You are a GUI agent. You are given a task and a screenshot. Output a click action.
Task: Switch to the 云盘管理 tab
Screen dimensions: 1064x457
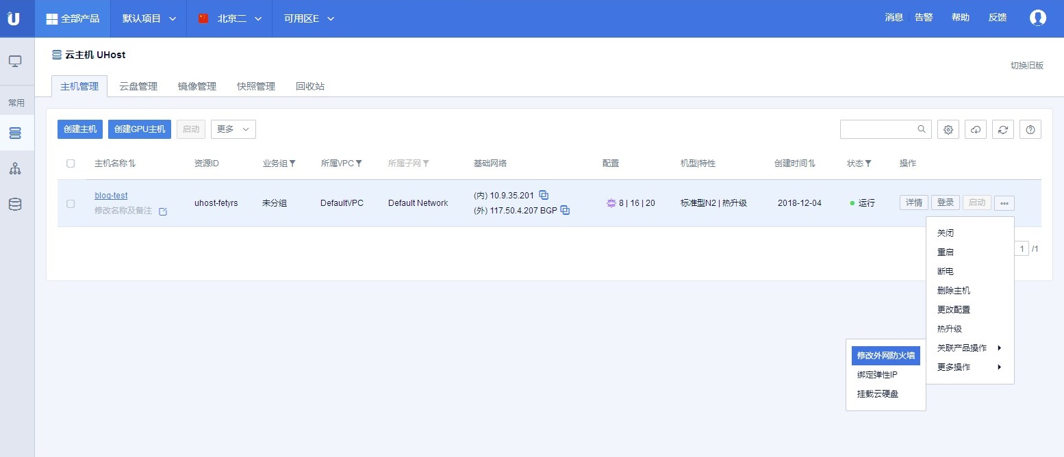[x=138, y=86]
